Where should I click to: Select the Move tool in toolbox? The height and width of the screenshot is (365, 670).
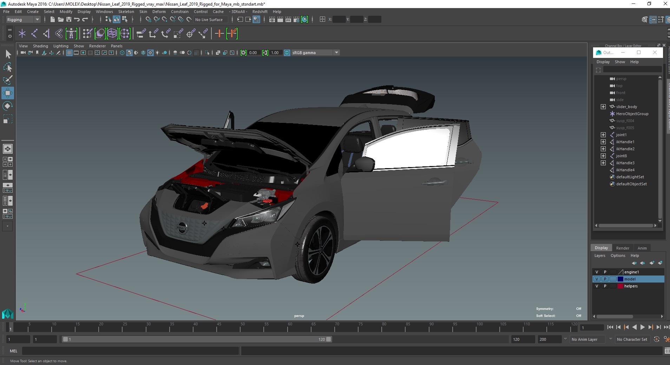pyautogui.click(x=8, y=93)
